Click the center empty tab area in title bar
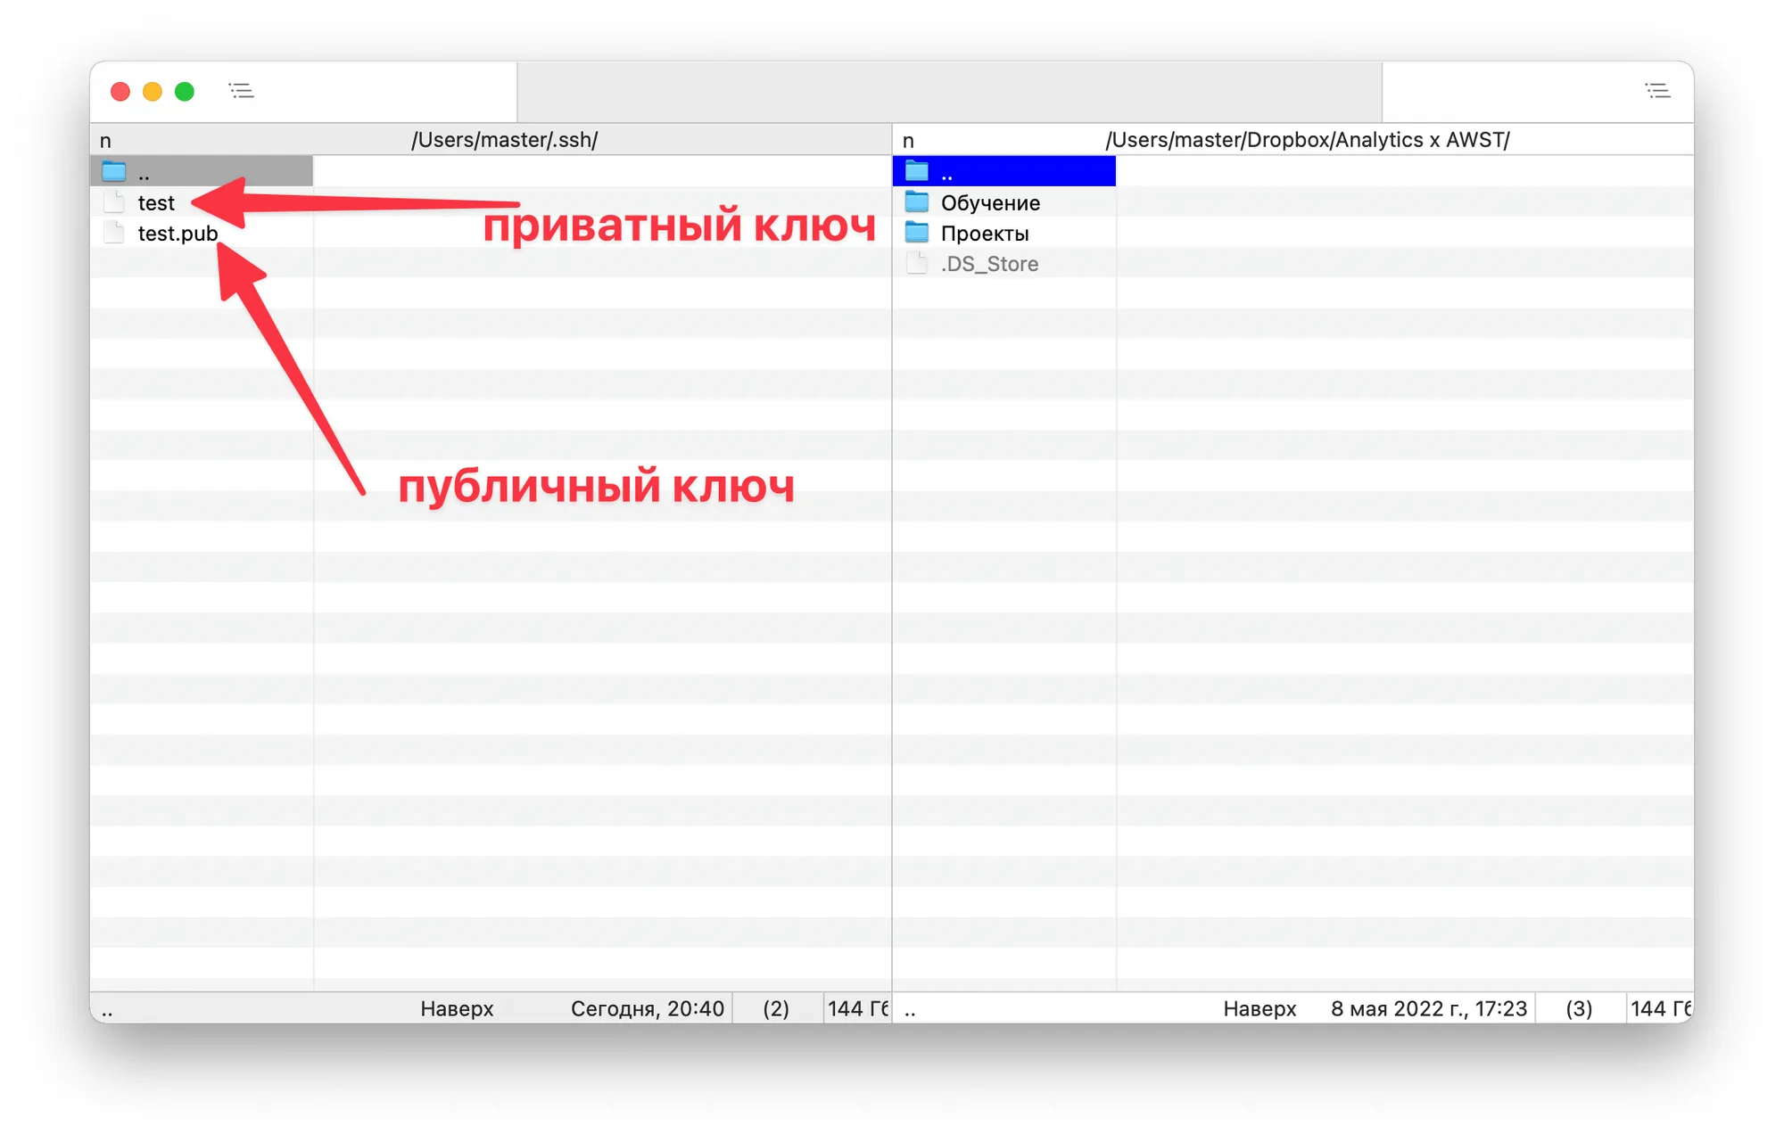 click(x=949, y=91)
